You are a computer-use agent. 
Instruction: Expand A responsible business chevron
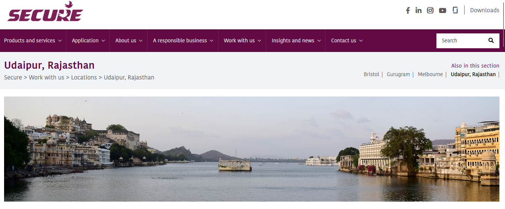pos(211,41)
